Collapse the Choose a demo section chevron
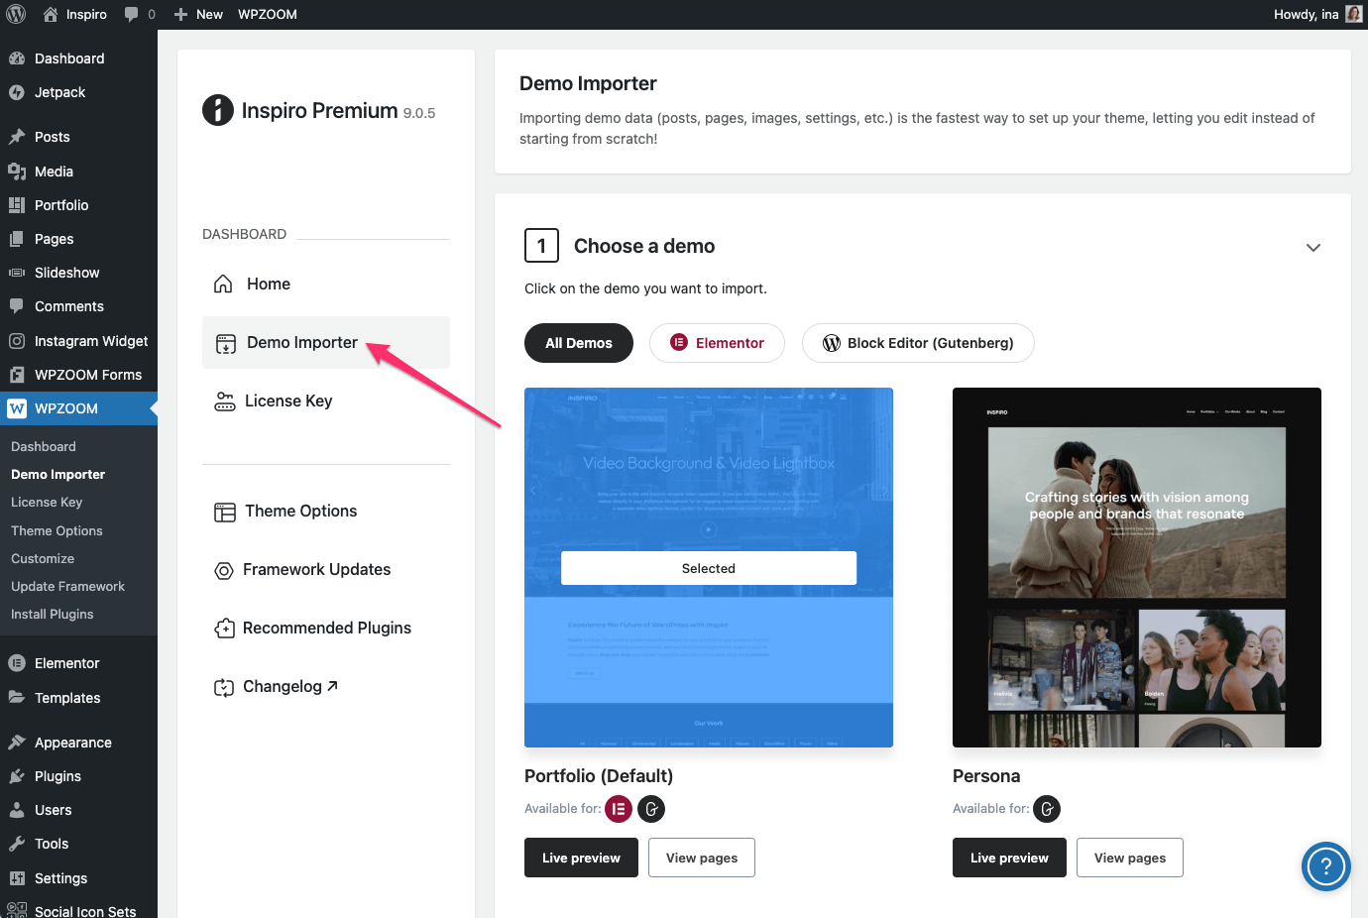Viewport: 1368px width, 918px height. (1312, 247)
